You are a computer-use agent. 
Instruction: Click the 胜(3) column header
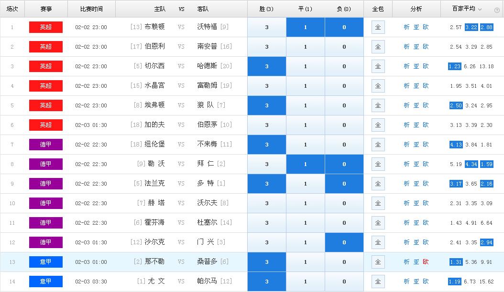266,9
